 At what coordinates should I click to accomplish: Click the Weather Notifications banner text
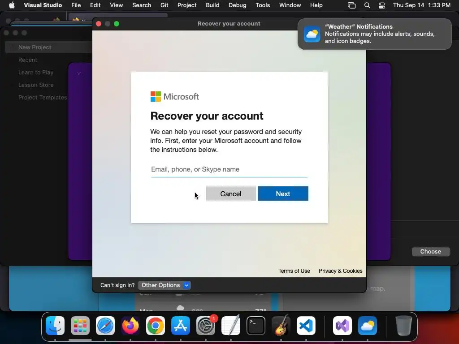(x=379, y=34)
